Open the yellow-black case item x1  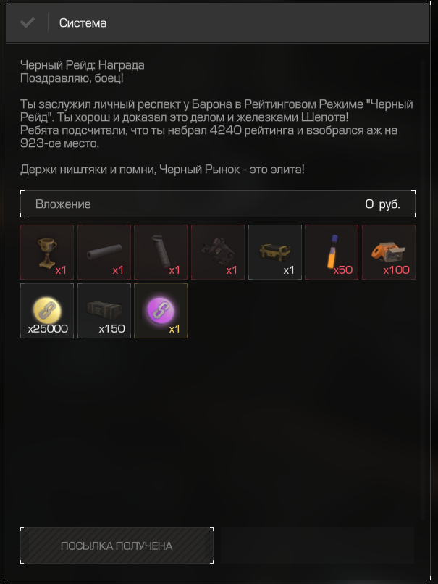point(275,251)
